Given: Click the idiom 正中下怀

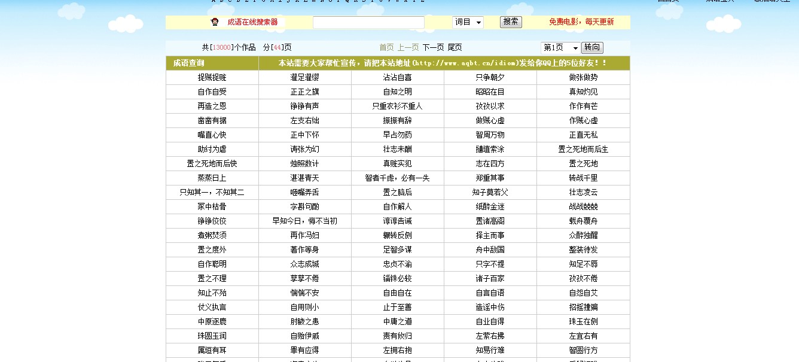Looking at the screenshot, I should (305, 135).
